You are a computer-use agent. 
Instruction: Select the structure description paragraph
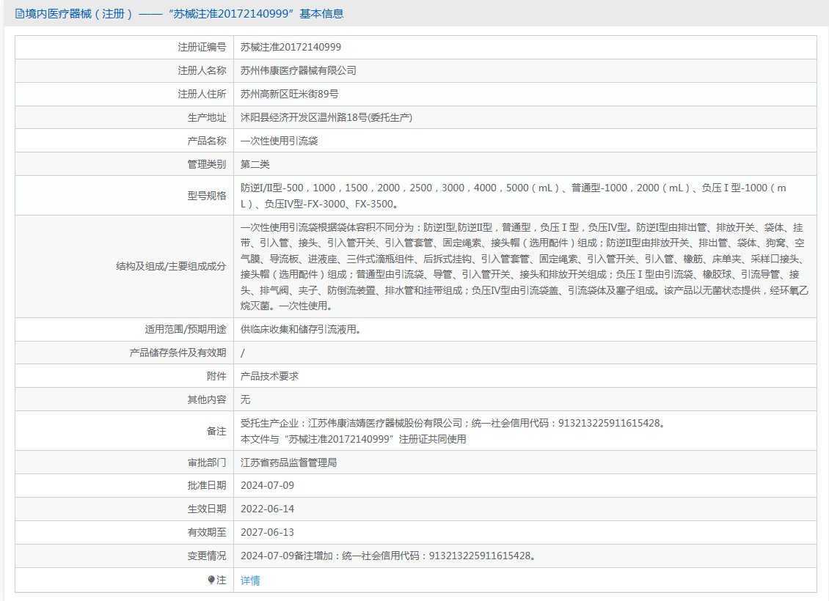tap(525, 267)
